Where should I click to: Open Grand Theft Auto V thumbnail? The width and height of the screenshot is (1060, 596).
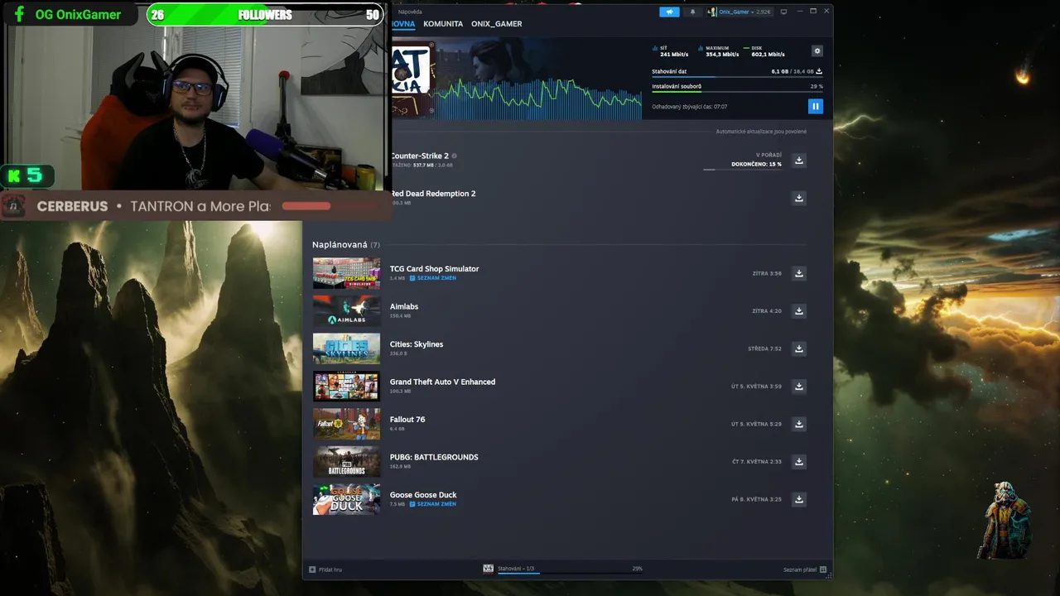[x=347, y=387]
